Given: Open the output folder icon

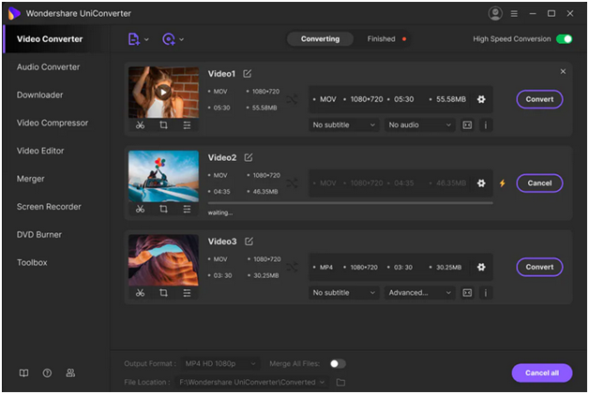Looking at the screenshot, I should 340,383.
